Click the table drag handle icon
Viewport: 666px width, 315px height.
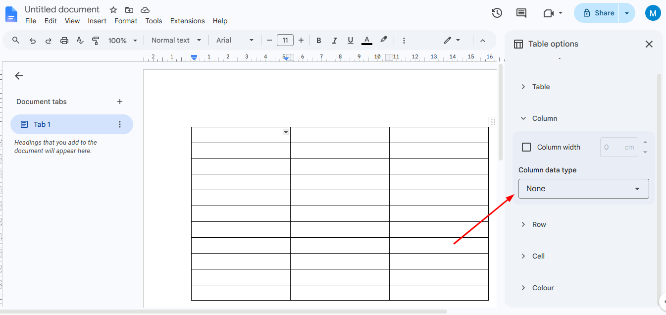point(493,122)
